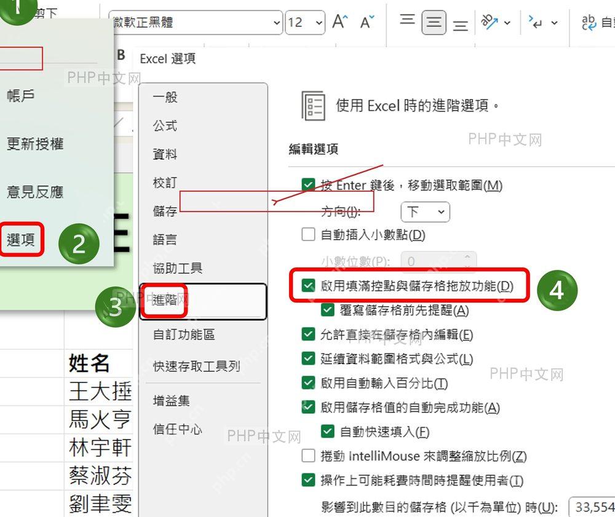
Task: Apply middle align to cell text
Action: click(x=434, y=23)
